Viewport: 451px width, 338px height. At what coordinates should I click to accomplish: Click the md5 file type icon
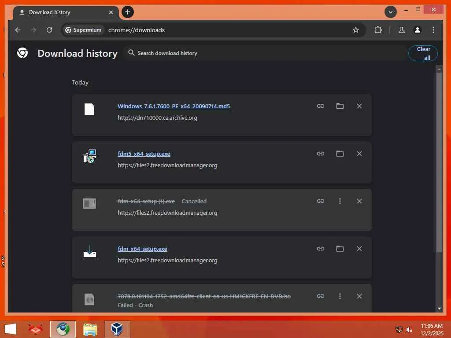click(x=89, y=109)
